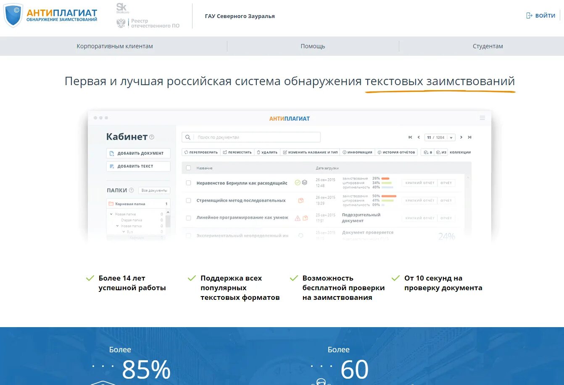This screenshot has height=385, width=564.
Task: Go to the first page of documents
Action: [x=410, y=137]
